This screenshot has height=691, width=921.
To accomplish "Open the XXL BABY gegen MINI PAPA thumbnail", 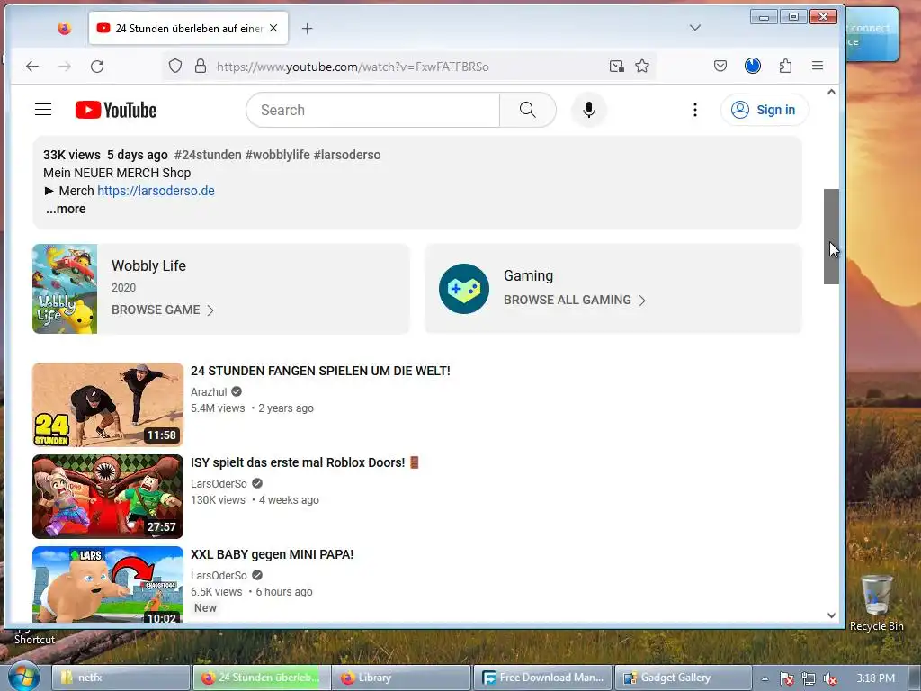I will (x=108, y=584).
